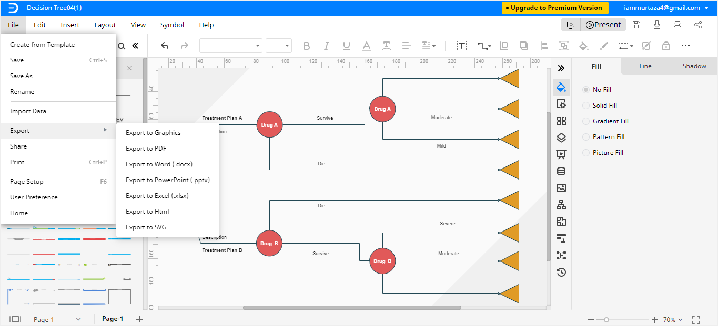Select the Format Painter brush icon
Screen dimensions: 718x326
[x=604, y=46]
